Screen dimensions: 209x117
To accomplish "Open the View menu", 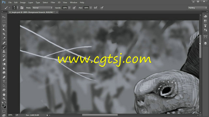I will click(x=65, y=2).
